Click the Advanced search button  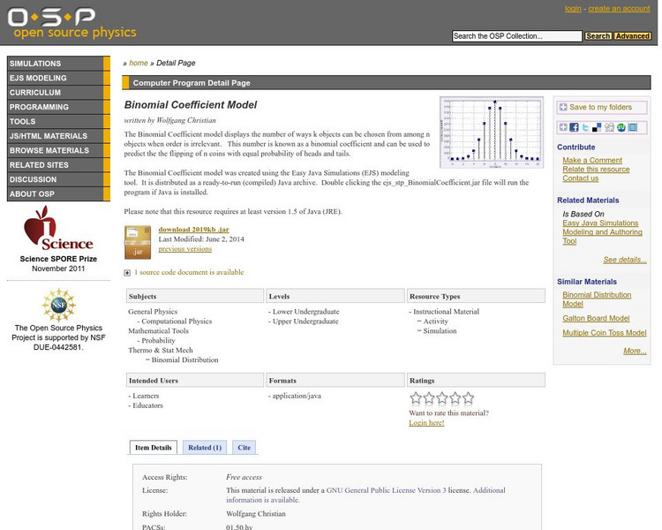pos(632,36)
